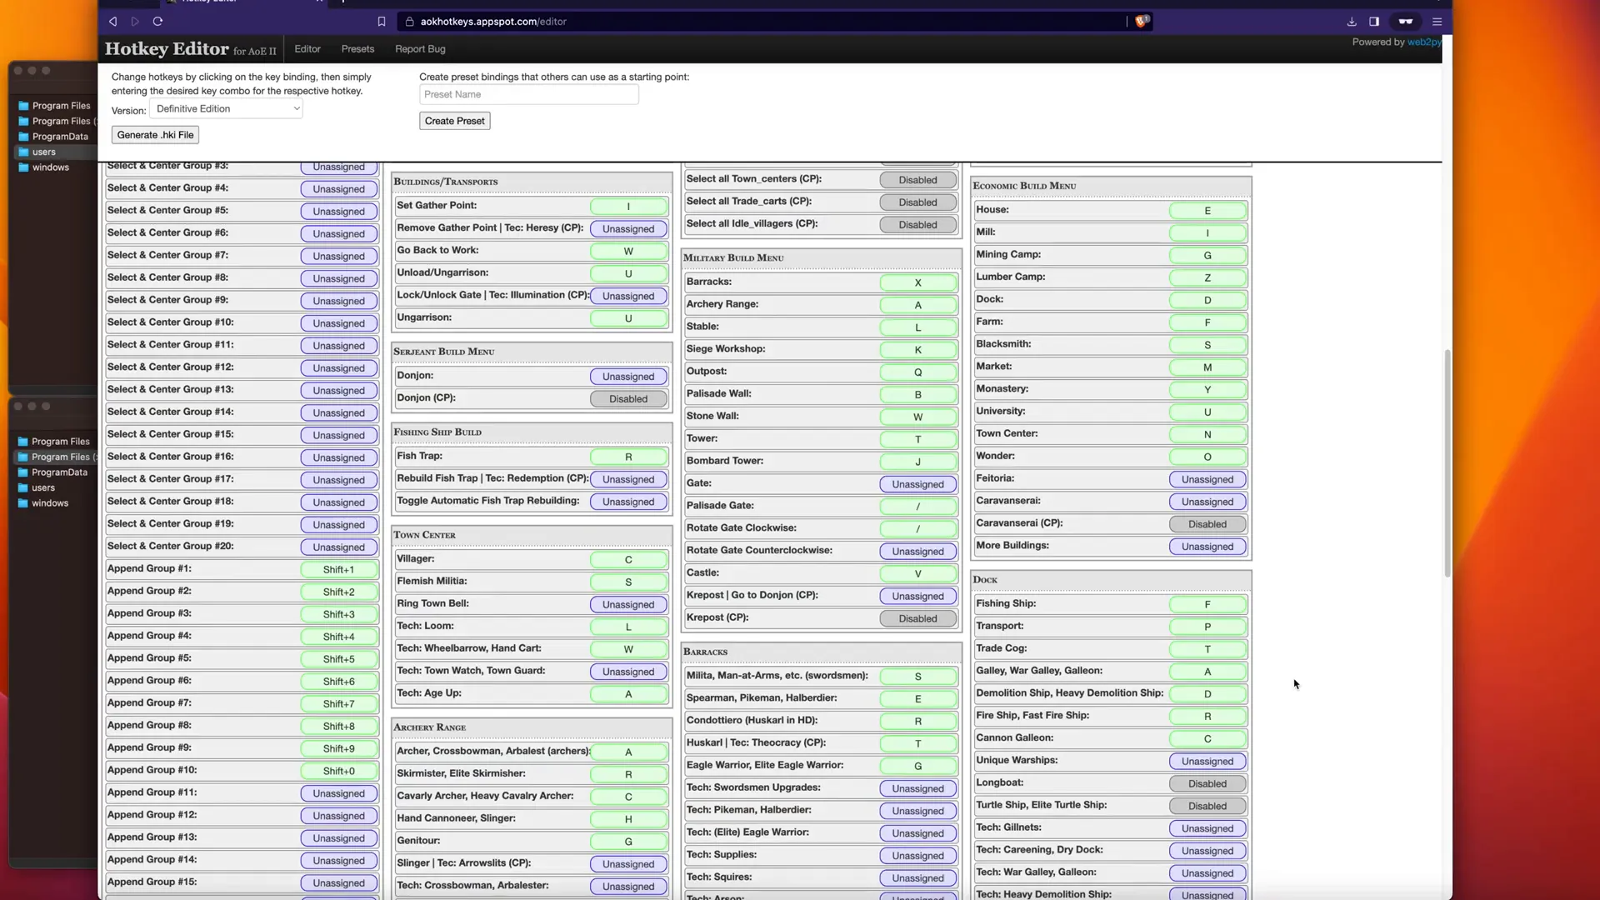Follow the web2py link
The height and width of the screenshot is (900, 1600).
coord(1423,42)
